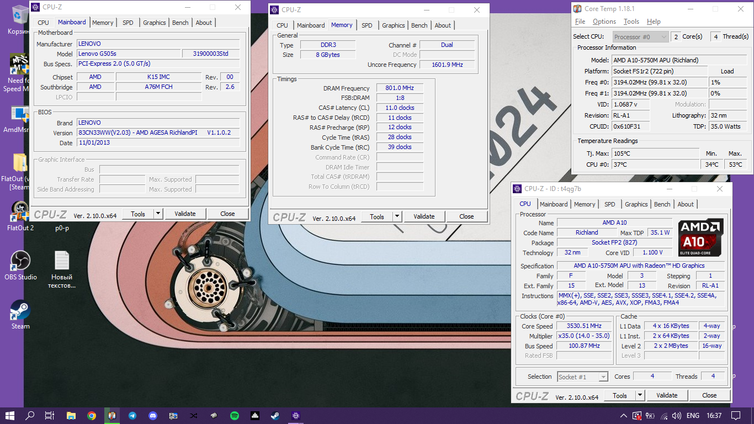Open the bar-chart taskbar app icon

coord(255,416)
